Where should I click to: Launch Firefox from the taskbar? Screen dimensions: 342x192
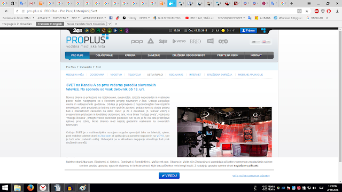point(30,188)
